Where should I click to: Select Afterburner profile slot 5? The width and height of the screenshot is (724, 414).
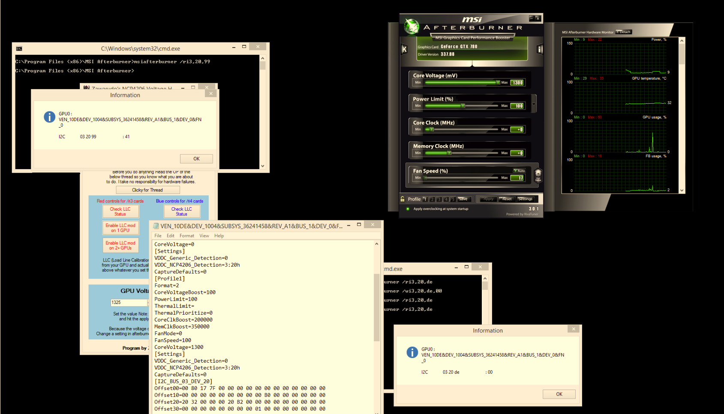pos(453,199)
